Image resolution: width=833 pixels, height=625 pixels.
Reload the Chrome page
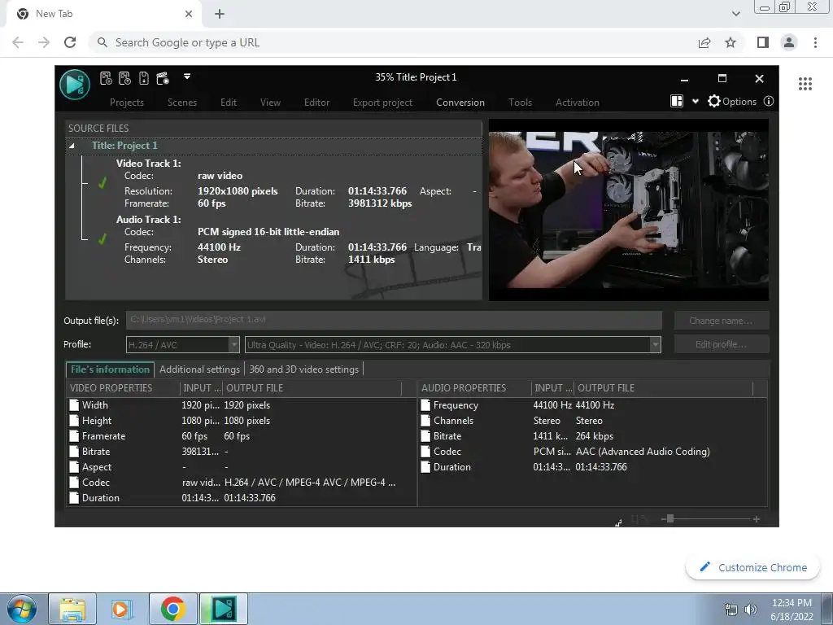click(70, 42)
